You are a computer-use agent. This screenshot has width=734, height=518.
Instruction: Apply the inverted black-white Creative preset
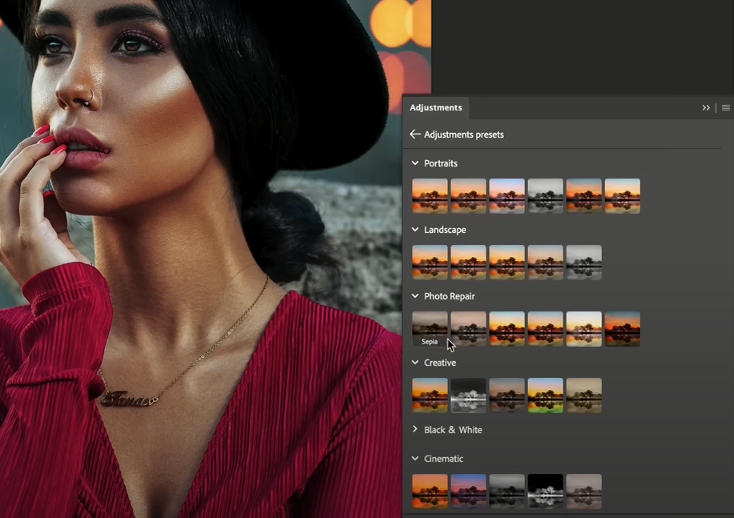tap(468, 395)
